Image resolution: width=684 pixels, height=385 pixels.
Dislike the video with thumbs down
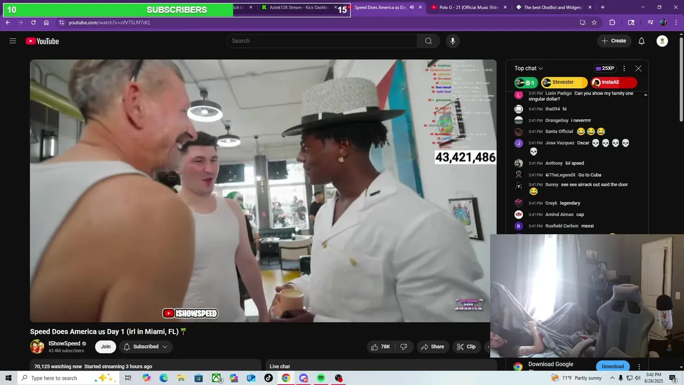[404, 346]
